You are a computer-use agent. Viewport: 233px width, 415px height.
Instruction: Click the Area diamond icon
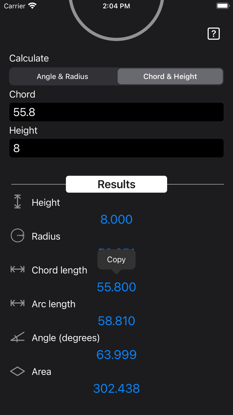tap(17, 371)
